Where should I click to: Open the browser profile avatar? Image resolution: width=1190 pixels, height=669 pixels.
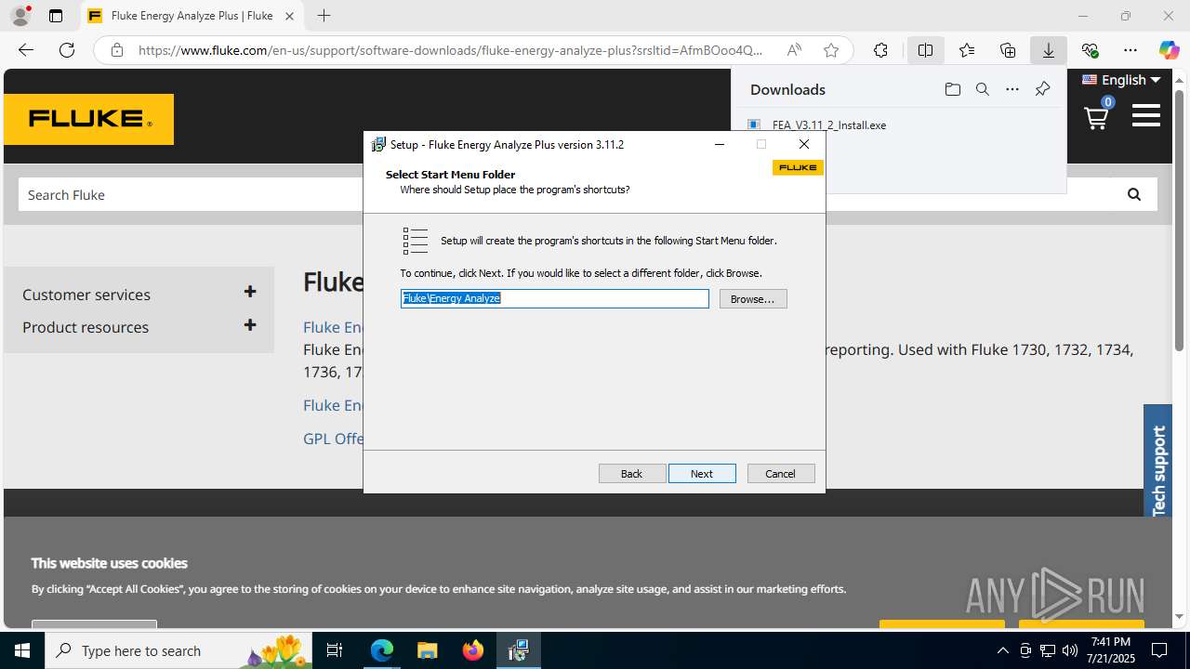(20, 16)
